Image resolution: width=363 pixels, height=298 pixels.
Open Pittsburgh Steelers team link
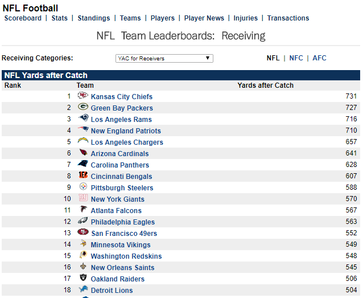point(122,187)
